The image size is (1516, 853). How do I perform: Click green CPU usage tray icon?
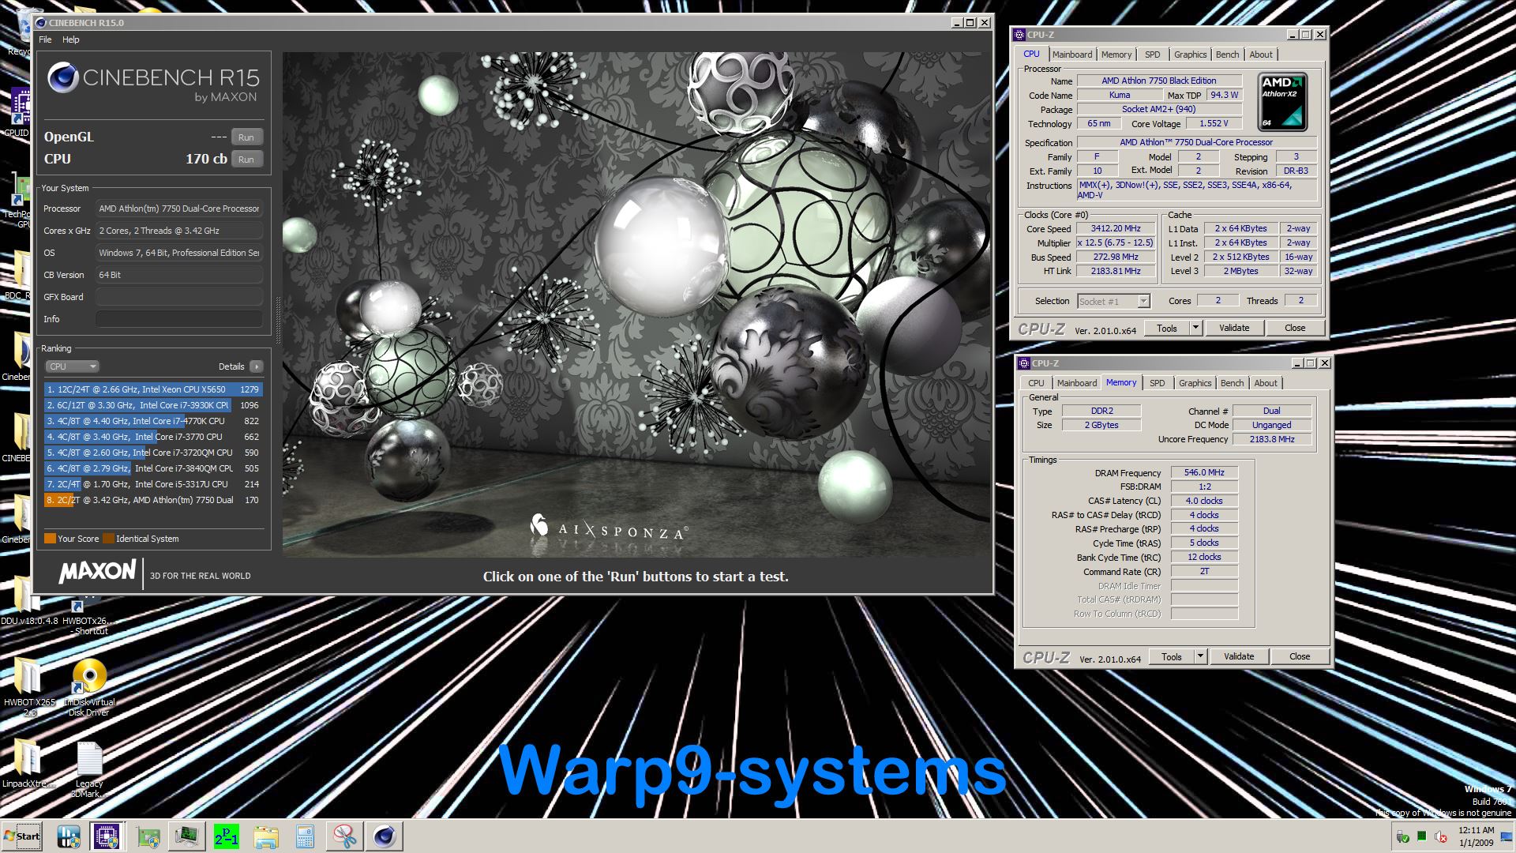pos(1422,836)
